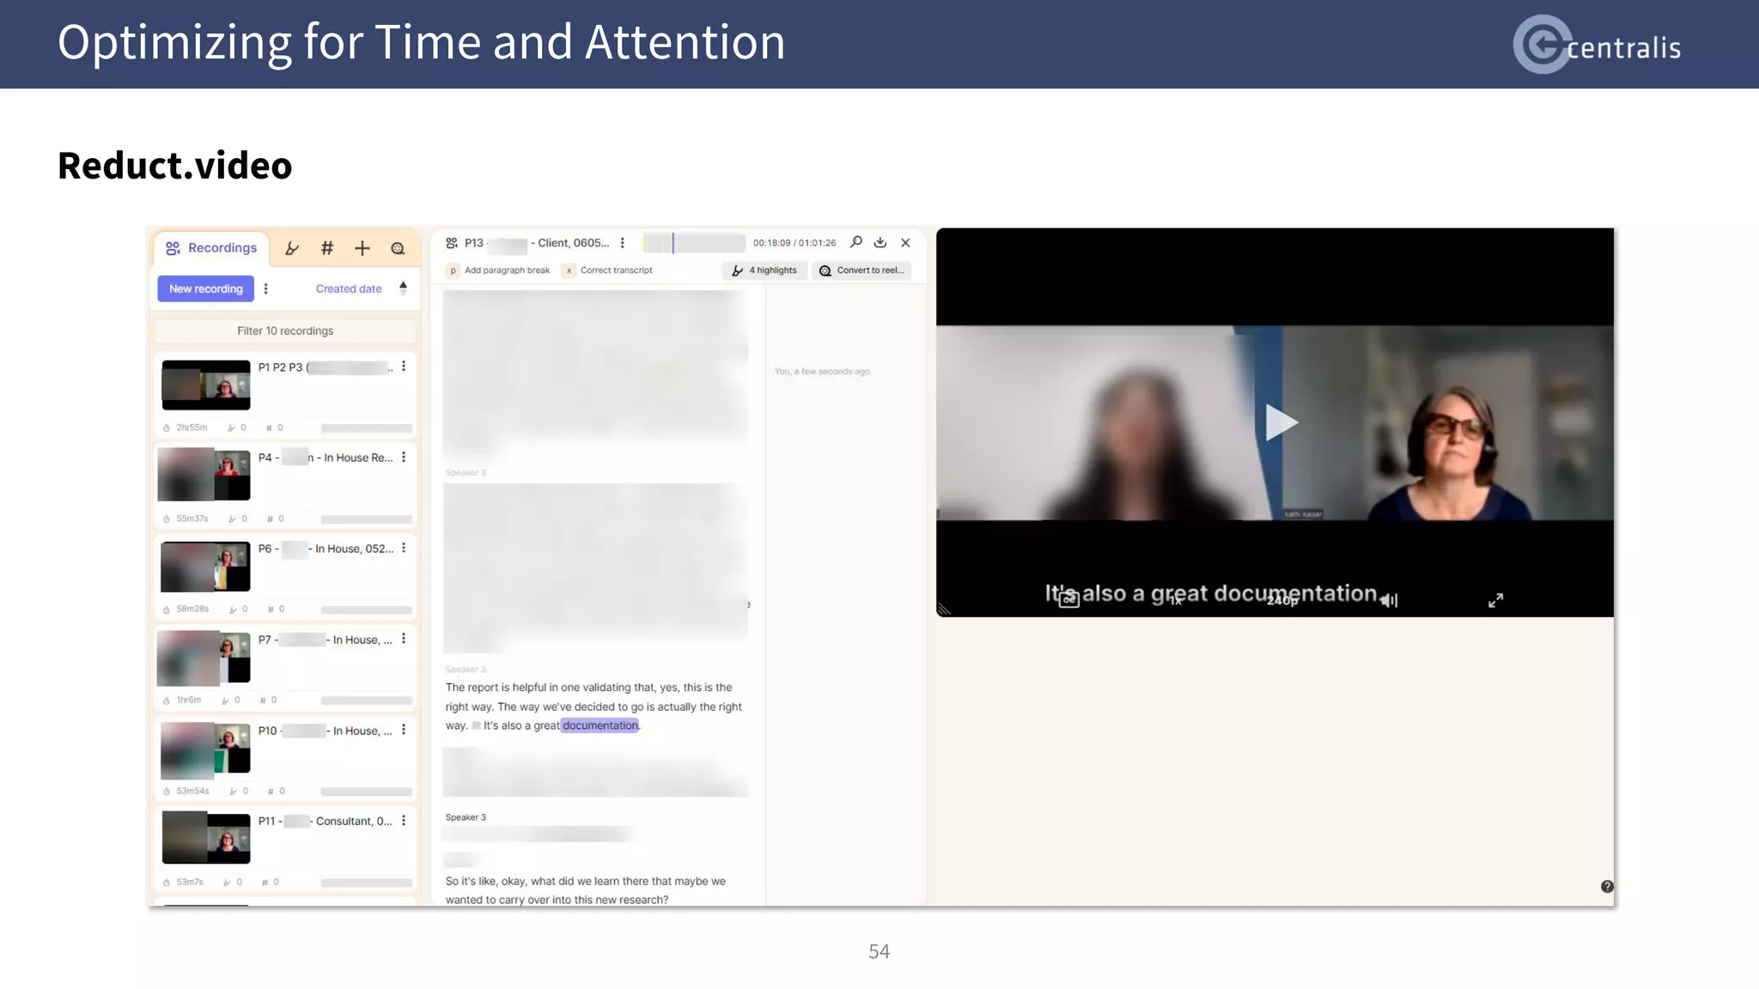Click the P6 tags count hash icon

click(x=271, y=610)
